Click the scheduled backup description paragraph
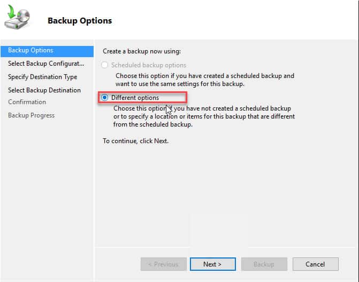 point(205,80)
